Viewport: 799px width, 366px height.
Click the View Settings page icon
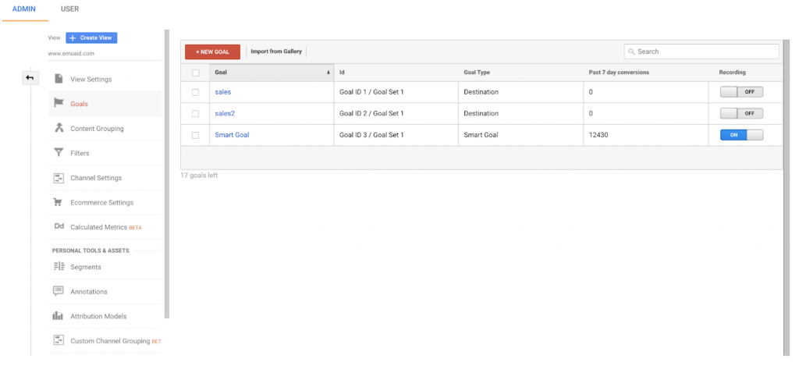click(59, 79)
